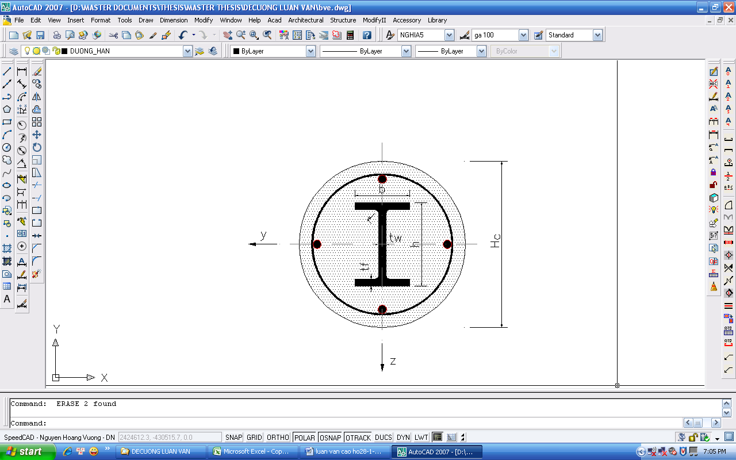Screen dimensions: 736x460
Task: Open the ByLayer color control dropdown
Action: pos(310,51)
